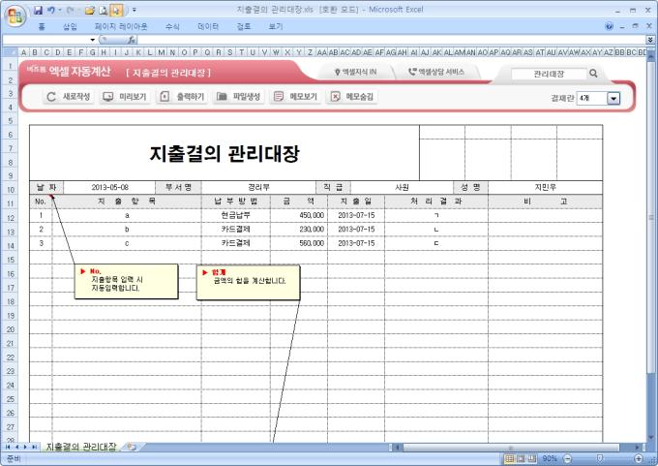Screen dimensions: 658x466
Task: Open the 검토 ribbon tab
Action: [244, 26]
